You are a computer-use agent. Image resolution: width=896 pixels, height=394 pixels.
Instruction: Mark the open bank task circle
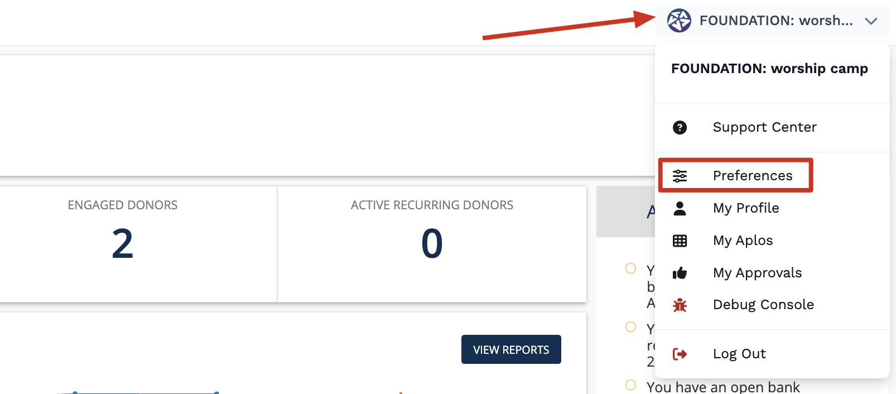tap(630, 385)
